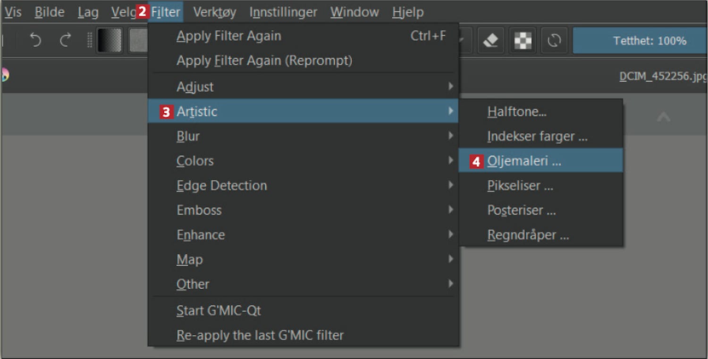Open the Innstillinger menu
The image size is (708, 359).
point(283,12)
